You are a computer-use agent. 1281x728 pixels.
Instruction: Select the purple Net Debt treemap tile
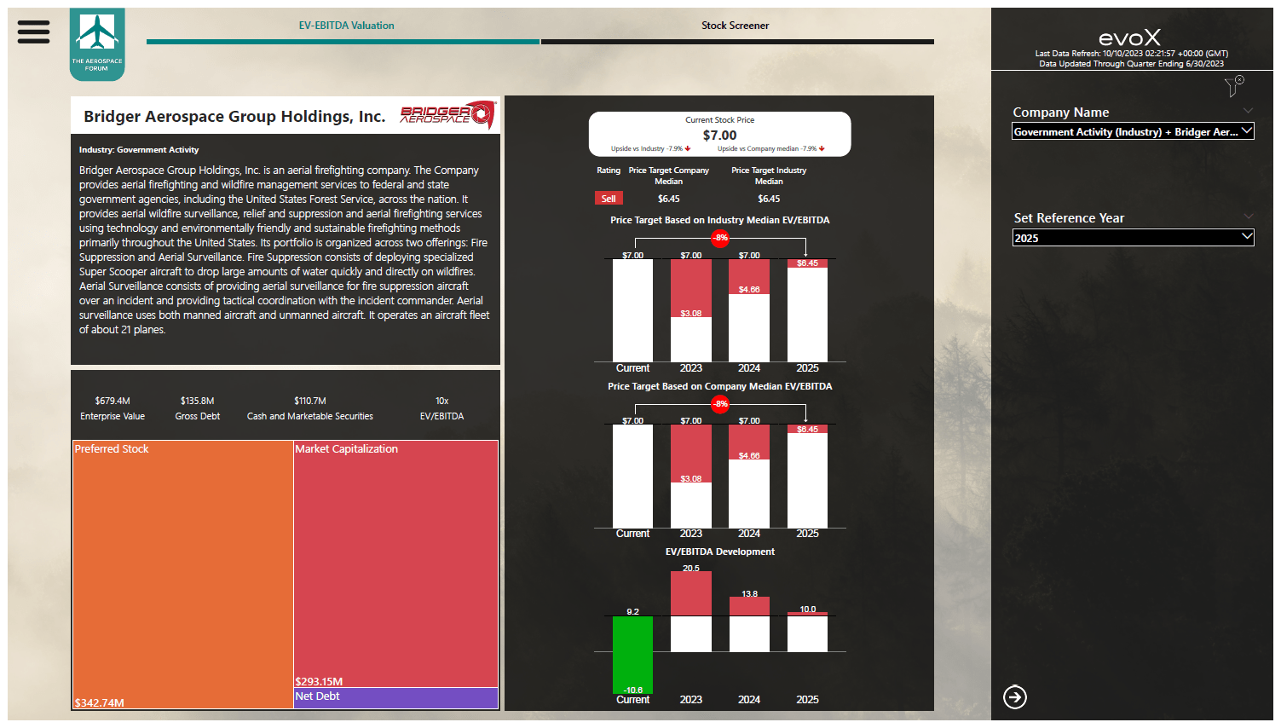(396, 698)
